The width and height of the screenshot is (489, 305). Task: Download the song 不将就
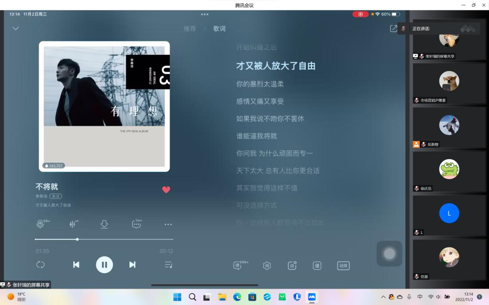[104, 224]
